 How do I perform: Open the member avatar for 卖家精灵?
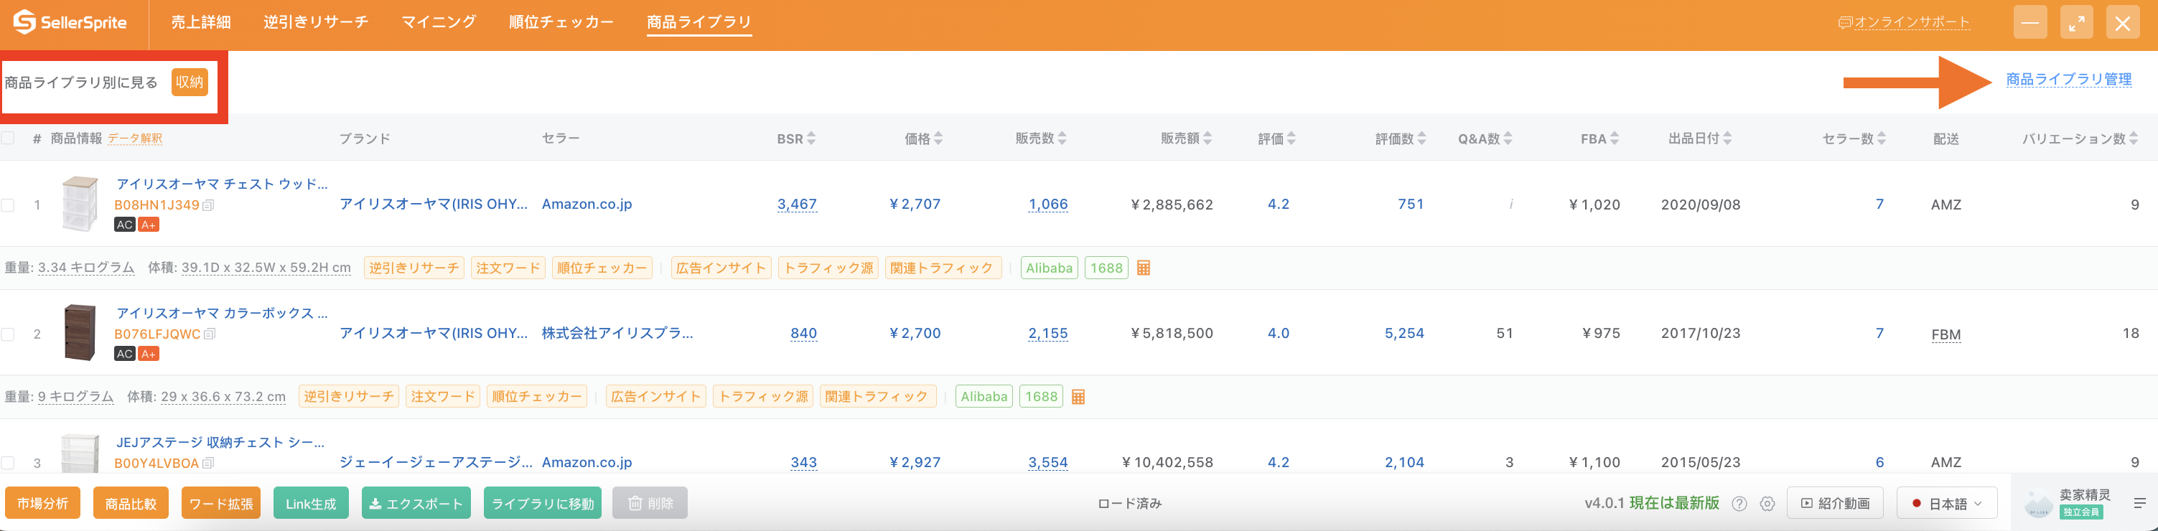(x=2038, y=503)
